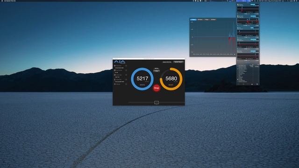Expand the Test File Size dropdown arrow
Viewport: 299px width, 168px height.
pyautogui.click(x=126, y=70)
